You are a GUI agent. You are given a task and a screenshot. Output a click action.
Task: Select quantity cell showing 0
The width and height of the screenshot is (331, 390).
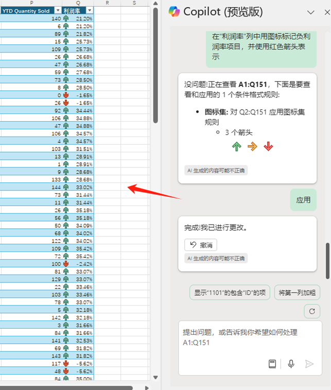click(30, 95)
